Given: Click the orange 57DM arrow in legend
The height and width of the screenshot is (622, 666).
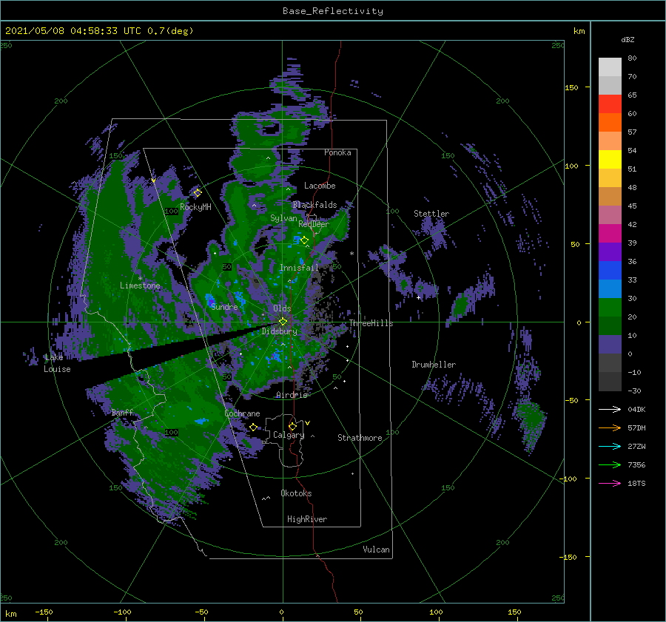Looking at the screenshot, I should pos(610,428).
